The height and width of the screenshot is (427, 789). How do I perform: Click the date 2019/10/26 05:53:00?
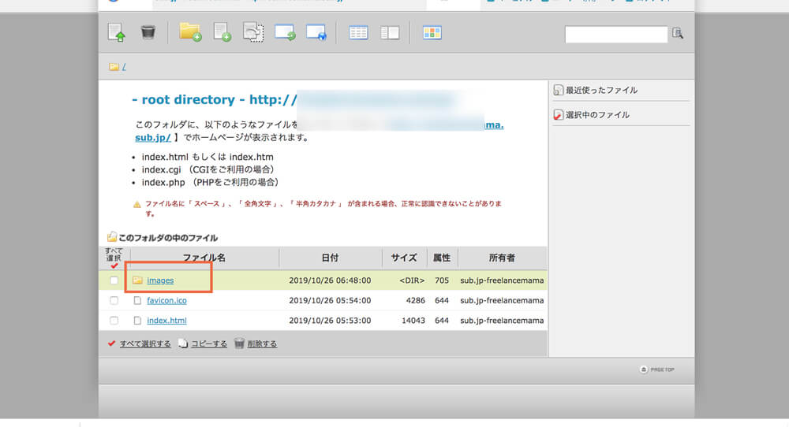(330, 321)
